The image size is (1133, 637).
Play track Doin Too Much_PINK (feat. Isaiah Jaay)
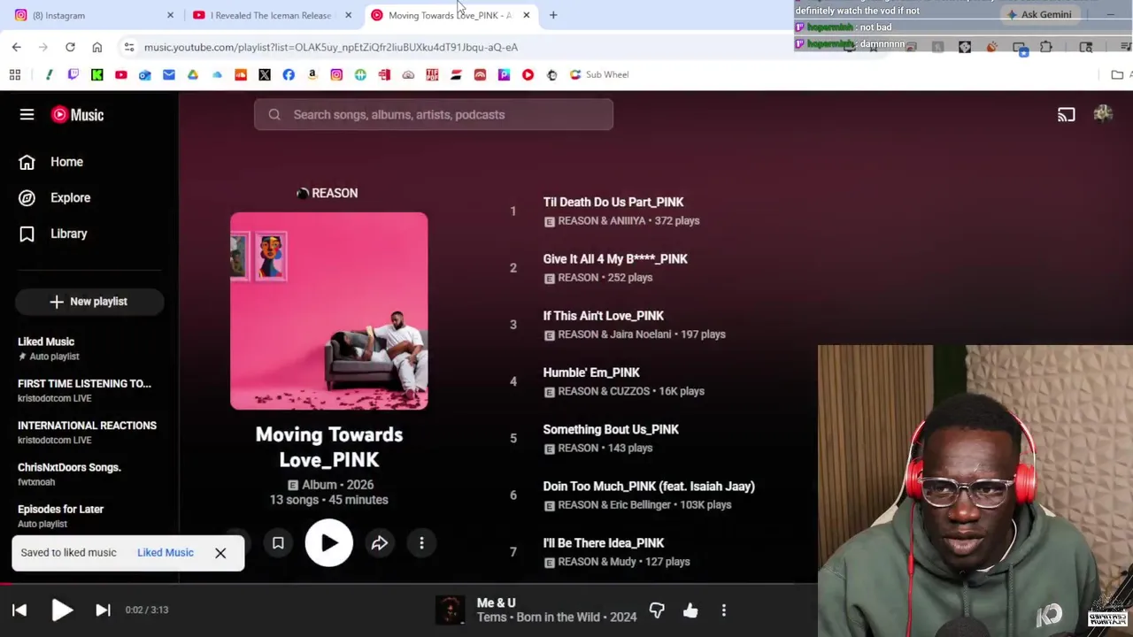tap(649, 486)
